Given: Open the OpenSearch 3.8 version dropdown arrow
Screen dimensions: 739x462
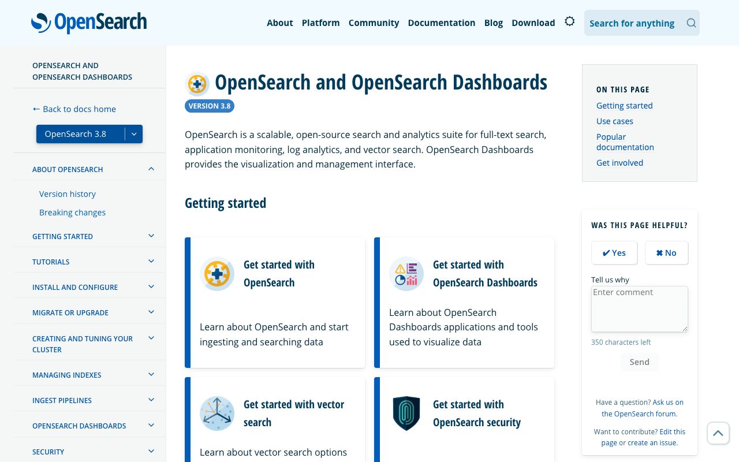Looking at the screenshot, I should [x=134, y=134].
